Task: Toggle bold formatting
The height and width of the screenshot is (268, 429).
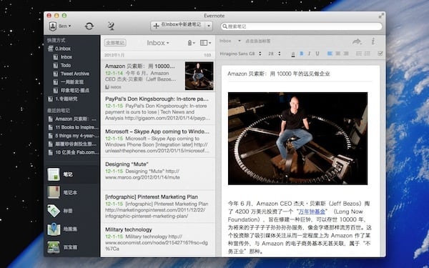Action: point(302,54)
